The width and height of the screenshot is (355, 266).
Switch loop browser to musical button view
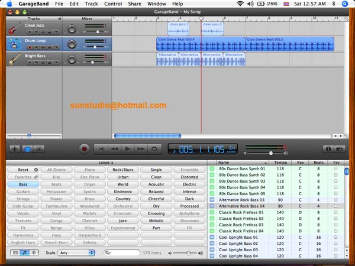[24, 252]
